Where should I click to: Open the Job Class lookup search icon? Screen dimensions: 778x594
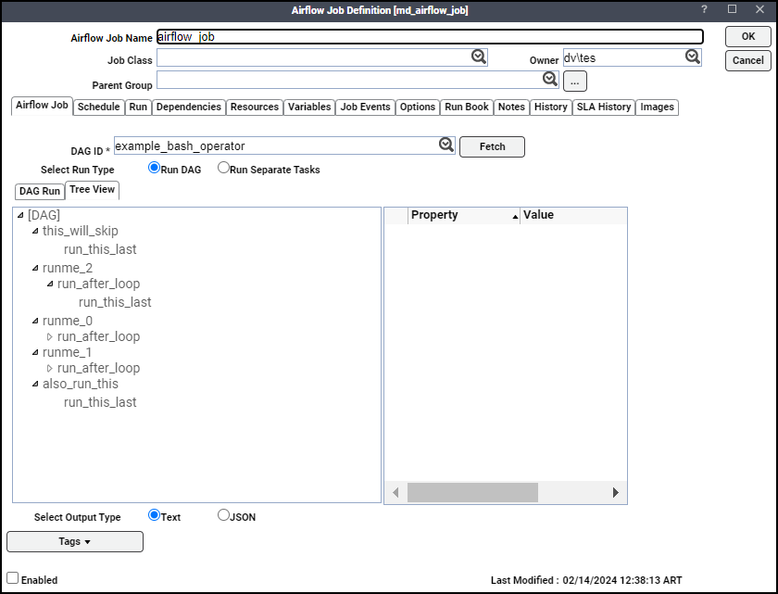click(478, 57)
